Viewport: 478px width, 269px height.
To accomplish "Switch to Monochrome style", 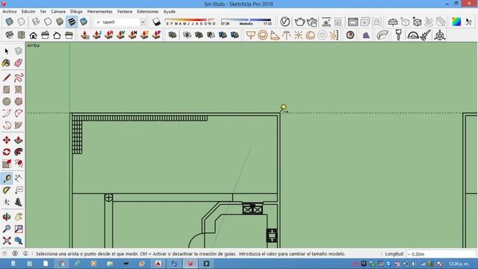I will click(x=84, y=22).
